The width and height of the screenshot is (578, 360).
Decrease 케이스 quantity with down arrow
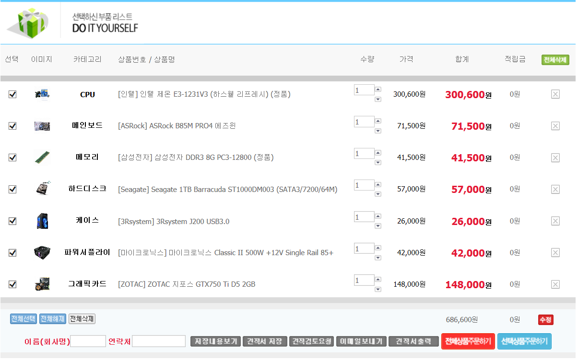click(378, 225)
